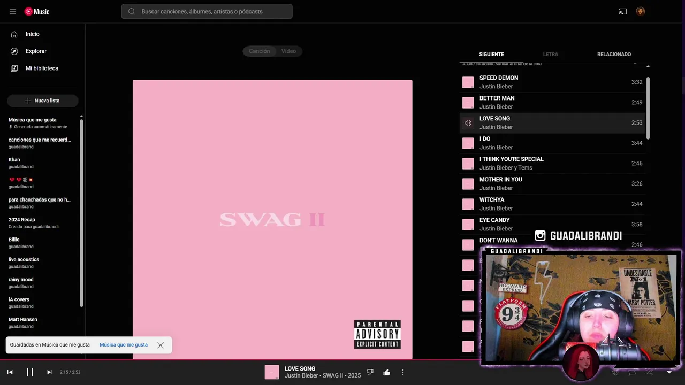685x385 pixels.
Task: Skip to the next track
Action: click(x=50, y=372)
